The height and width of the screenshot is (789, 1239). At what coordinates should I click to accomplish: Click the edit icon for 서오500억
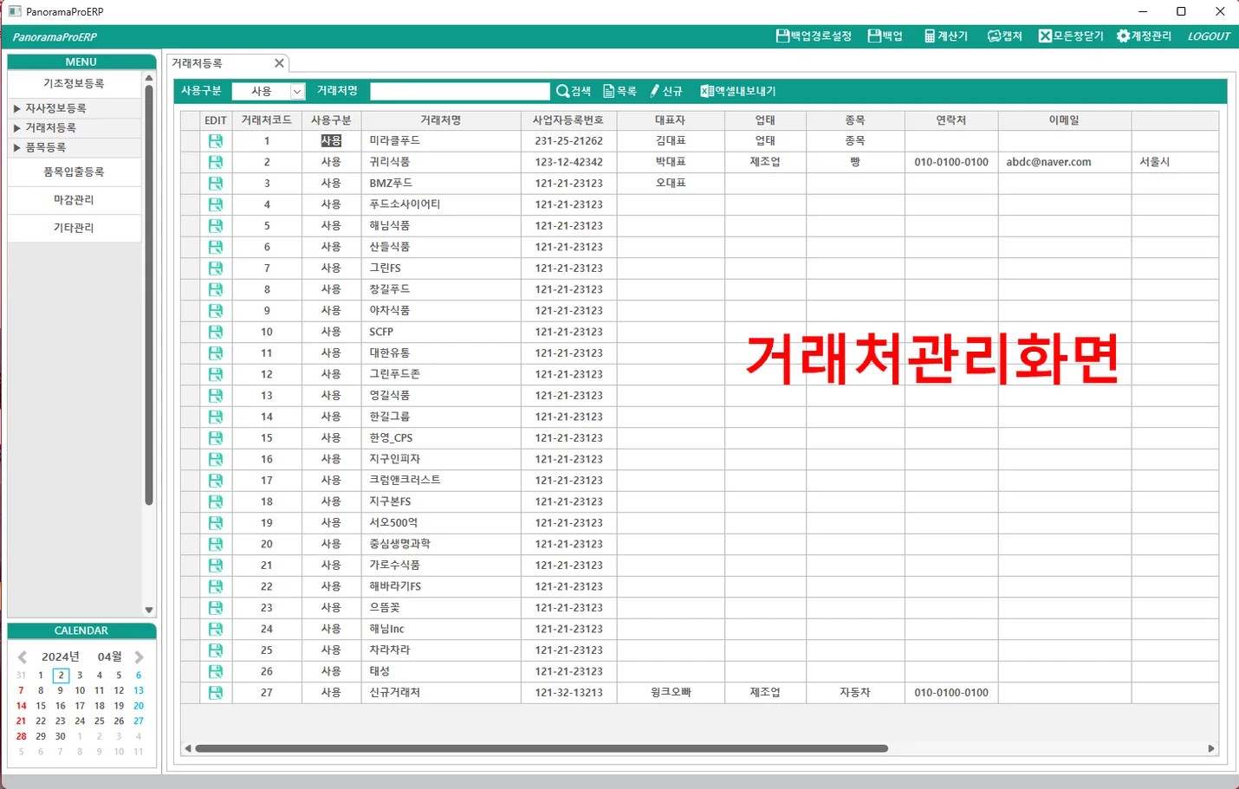216,522
